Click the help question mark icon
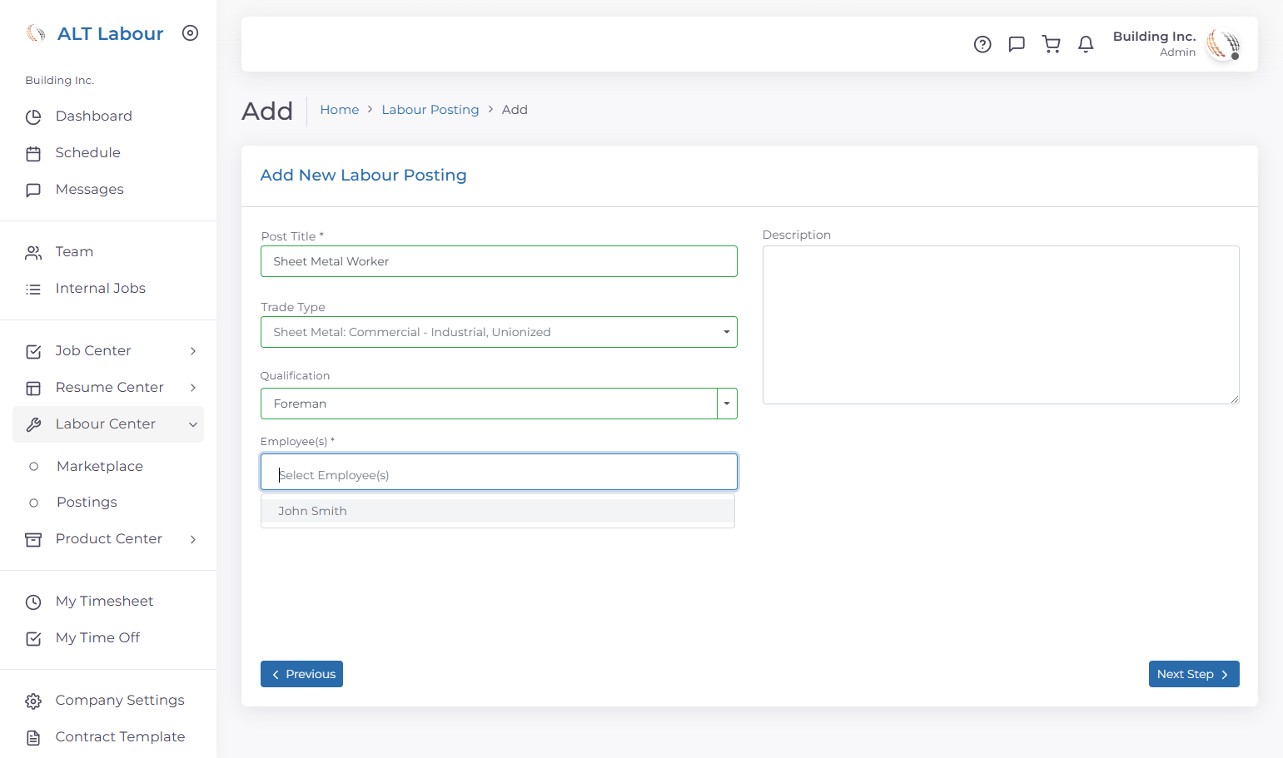The height and width of the screenshot is (758, 1283). pyautogui.click(x=982, y=44)
